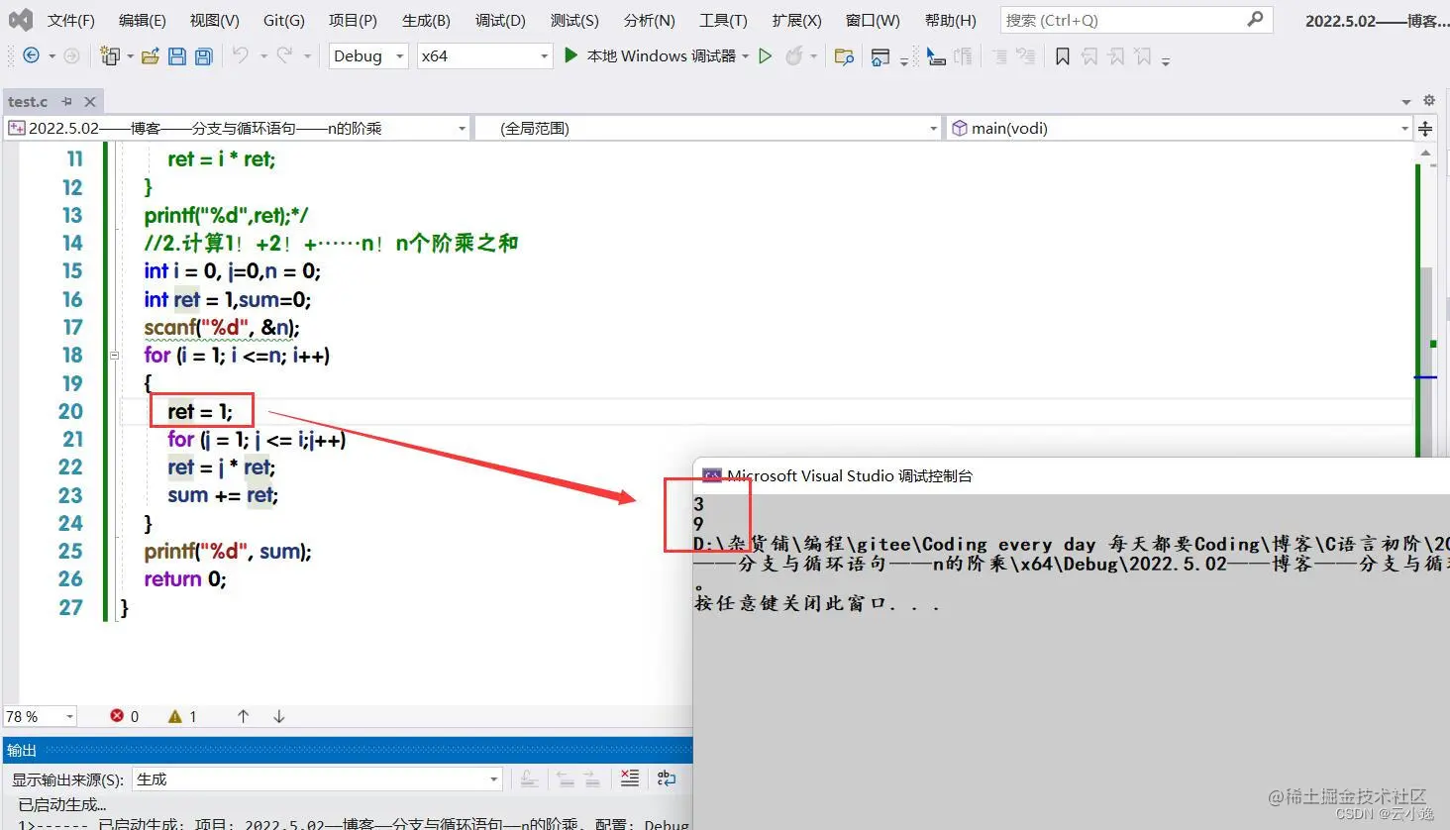Open the 分析(N) menu
This screenshot has height=830, width=1450.
click(650, 20)
